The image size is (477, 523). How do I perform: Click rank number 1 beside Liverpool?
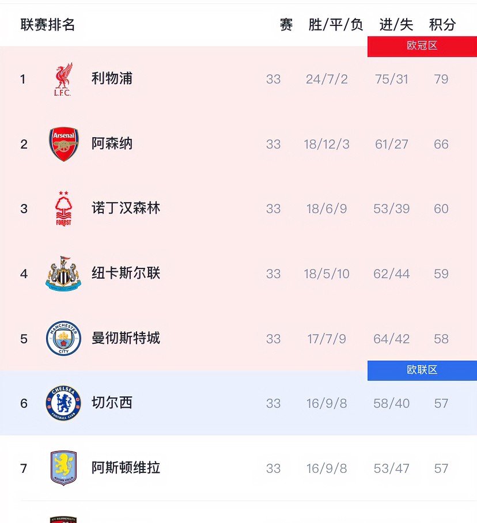24,79
